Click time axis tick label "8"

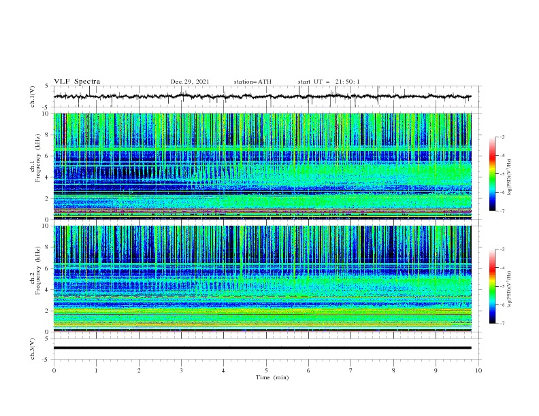(393, 370)
